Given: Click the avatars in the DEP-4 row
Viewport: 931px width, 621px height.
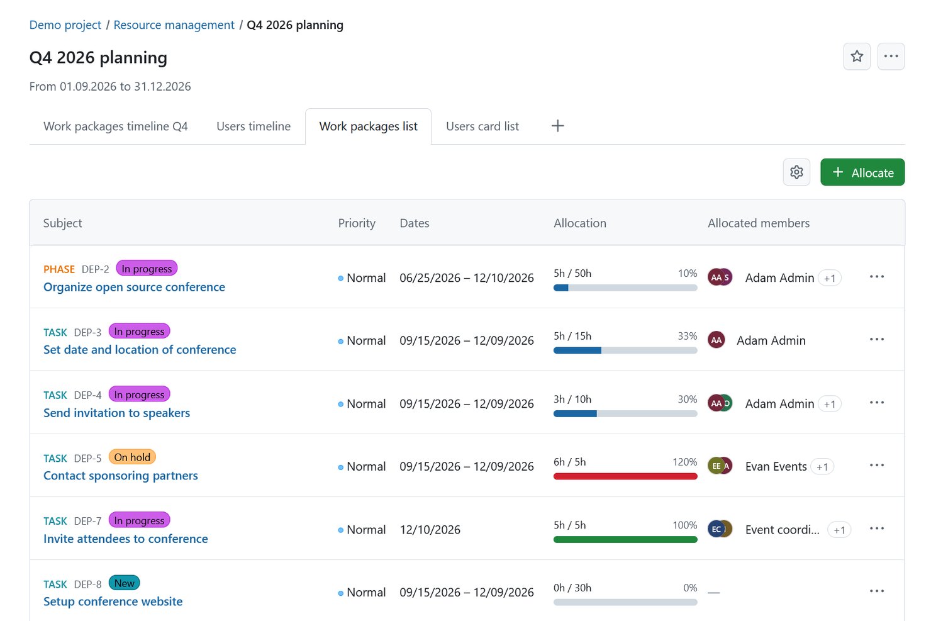Looking at the screenshot, I should (720, 403).
